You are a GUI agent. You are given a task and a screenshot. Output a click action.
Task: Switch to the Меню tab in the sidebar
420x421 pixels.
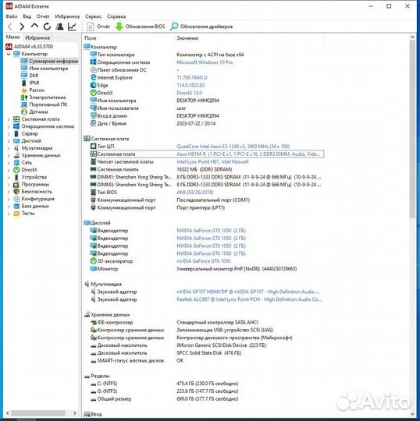click(12, 37)
